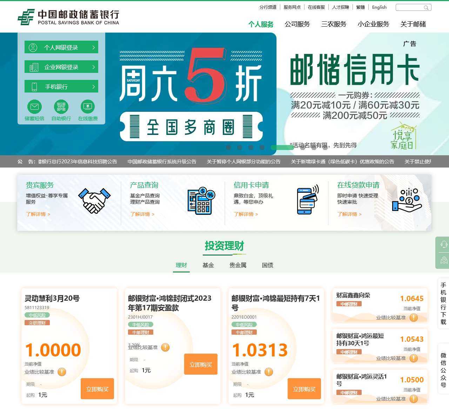Open the 个人服务 navigation menu
Image resolution: width=449 pixels, height=409 pixels.
[x=261, y=24]
